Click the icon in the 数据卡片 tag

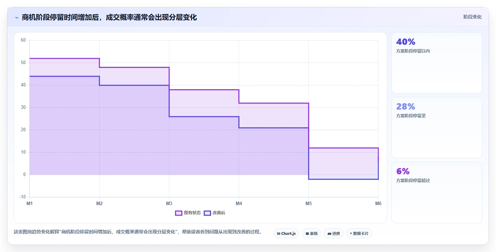[x=351, y=233]
